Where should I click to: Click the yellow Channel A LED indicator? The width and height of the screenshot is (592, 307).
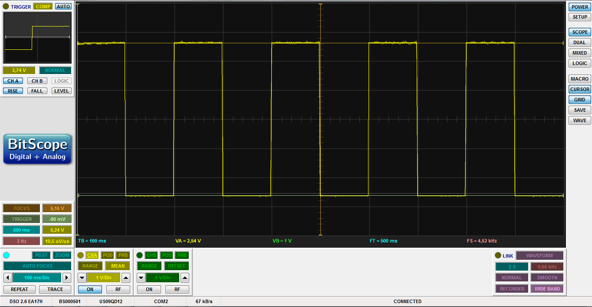coord(80,255)
